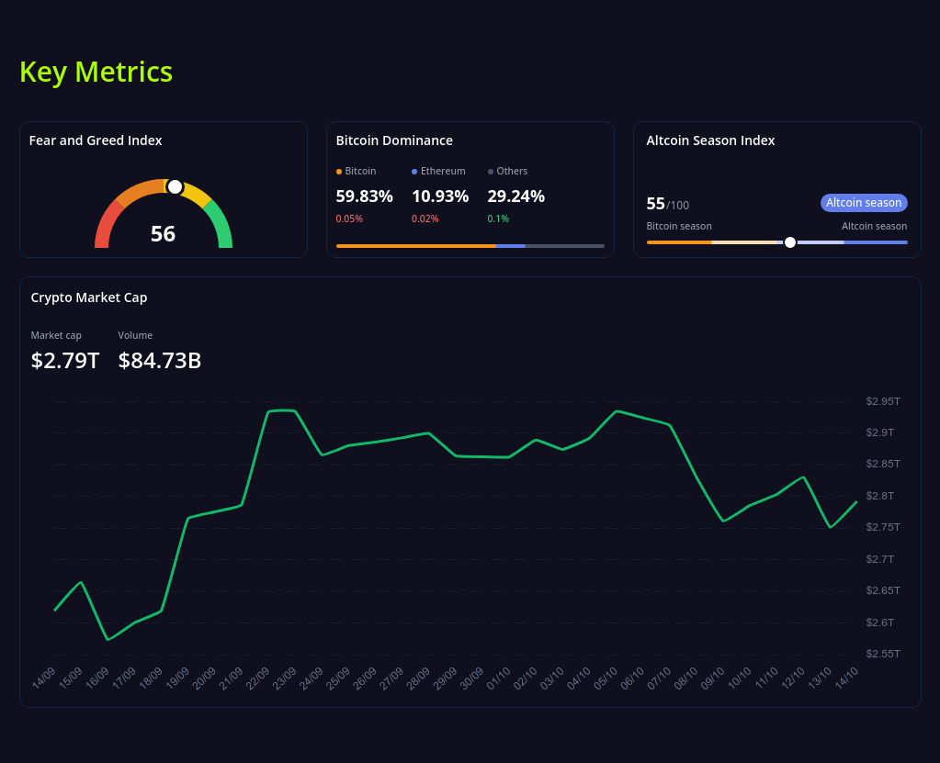
Task: Click the $2.8T y-axis label
Action: (x=879, y=496)
